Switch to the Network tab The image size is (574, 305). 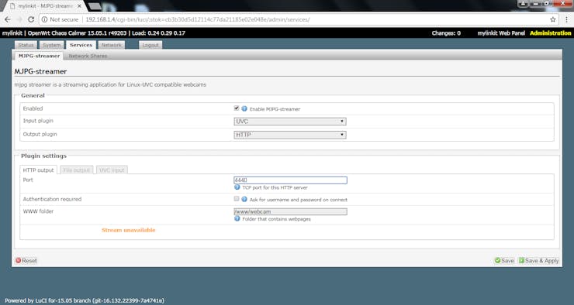(x=111, y=45)
